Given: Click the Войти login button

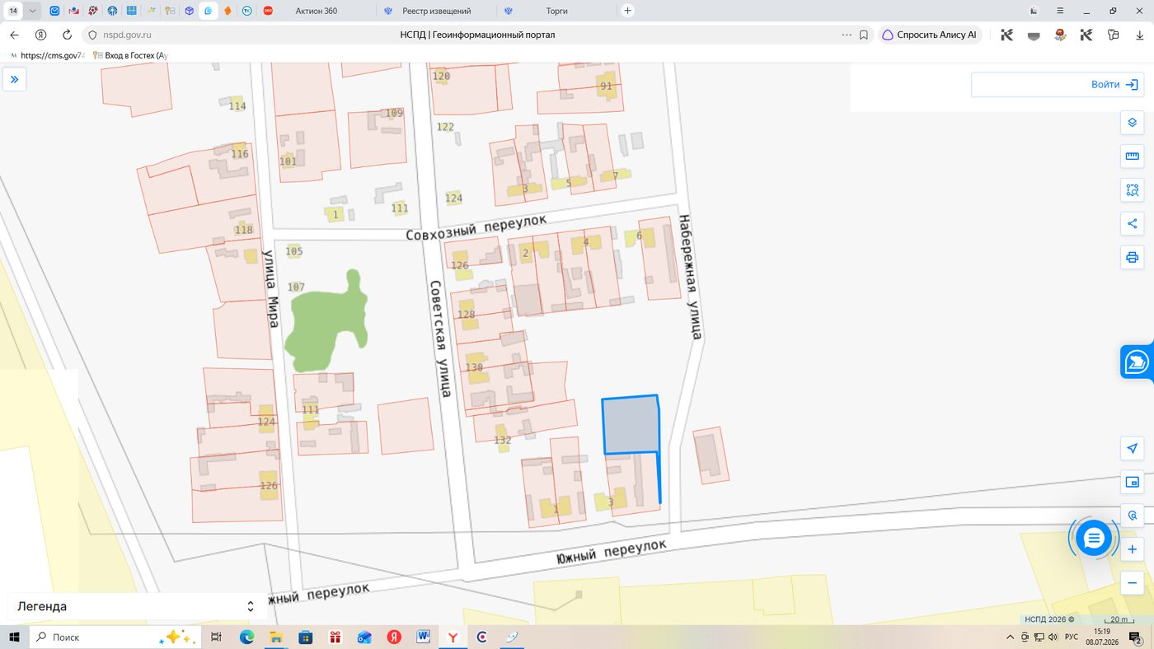Looking at the screenshot, I should pyautogui.click(x=1057, y=85).
